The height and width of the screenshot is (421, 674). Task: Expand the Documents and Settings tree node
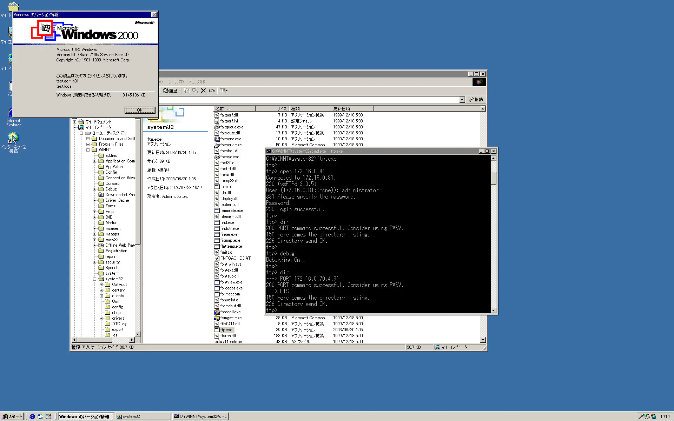pyautogui.click(x=88, y=139)
